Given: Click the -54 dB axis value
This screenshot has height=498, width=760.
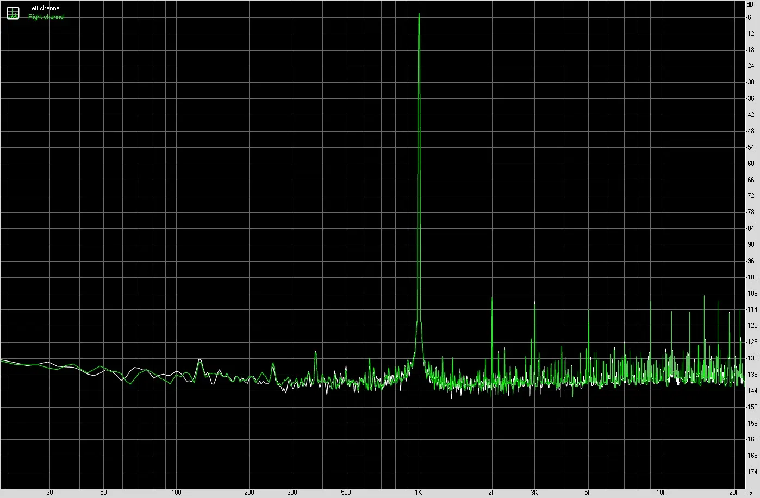Looking at the screenshot, I should 750,147.
